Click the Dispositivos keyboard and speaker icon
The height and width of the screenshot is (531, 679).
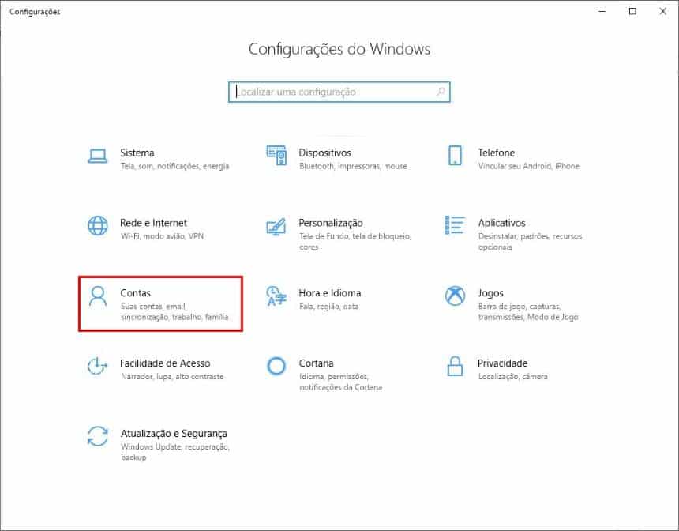[x=276, y=156]
